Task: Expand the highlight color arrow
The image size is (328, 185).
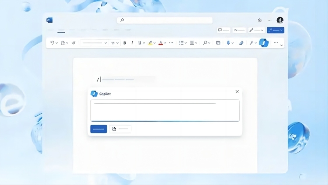Action: pyautogui.click(x=154, y=43)
